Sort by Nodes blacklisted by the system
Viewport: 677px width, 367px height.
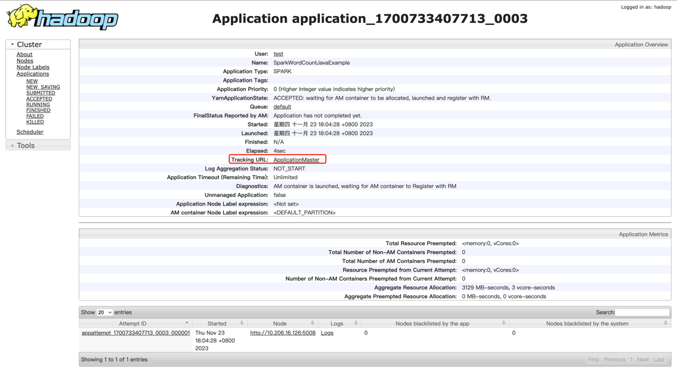pos(665,323)
